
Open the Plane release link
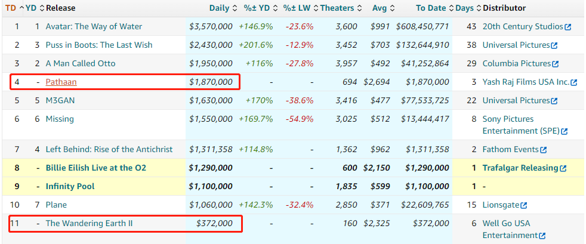pyautogui.click(x=56, y=205)
